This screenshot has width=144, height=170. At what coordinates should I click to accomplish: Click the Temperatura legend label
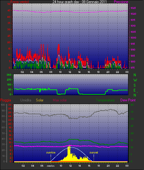click(x=105, y=100)
